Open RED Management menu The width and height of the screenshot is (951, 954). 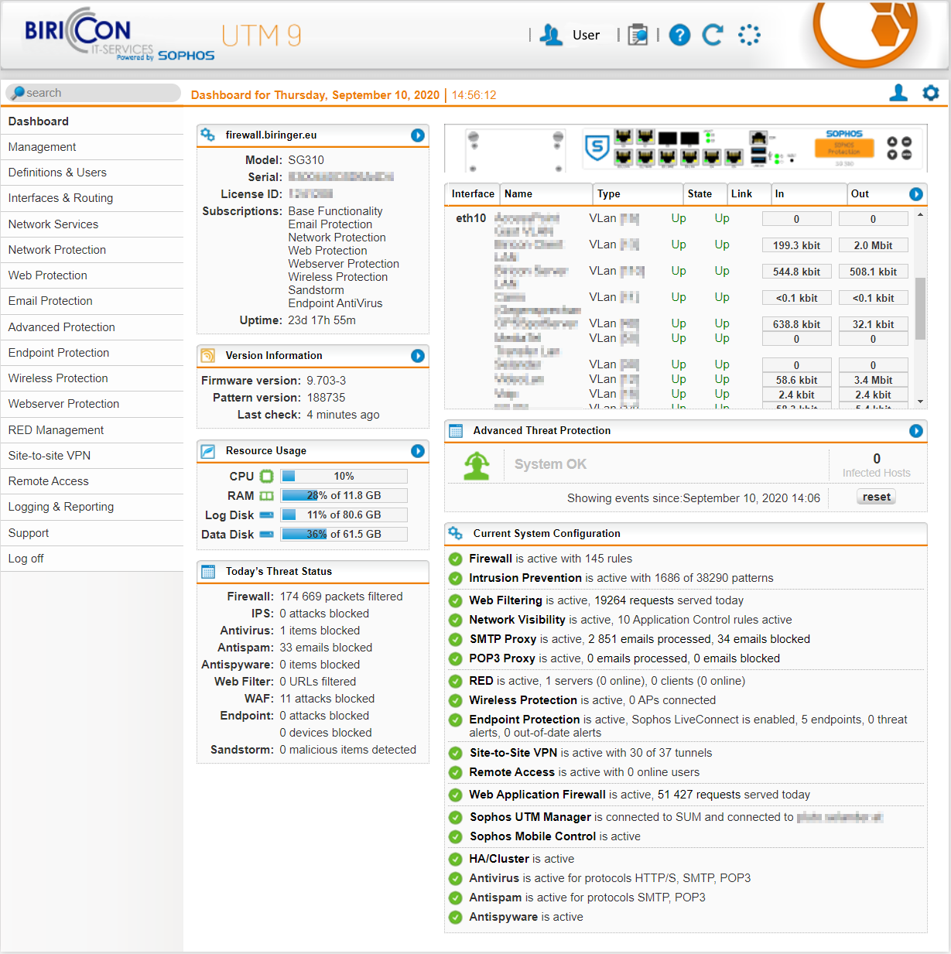click(92, 430)
